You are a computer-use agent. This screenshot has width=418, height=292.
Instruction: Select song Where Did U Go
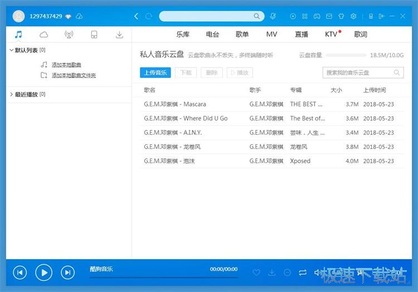click(272, 118)
